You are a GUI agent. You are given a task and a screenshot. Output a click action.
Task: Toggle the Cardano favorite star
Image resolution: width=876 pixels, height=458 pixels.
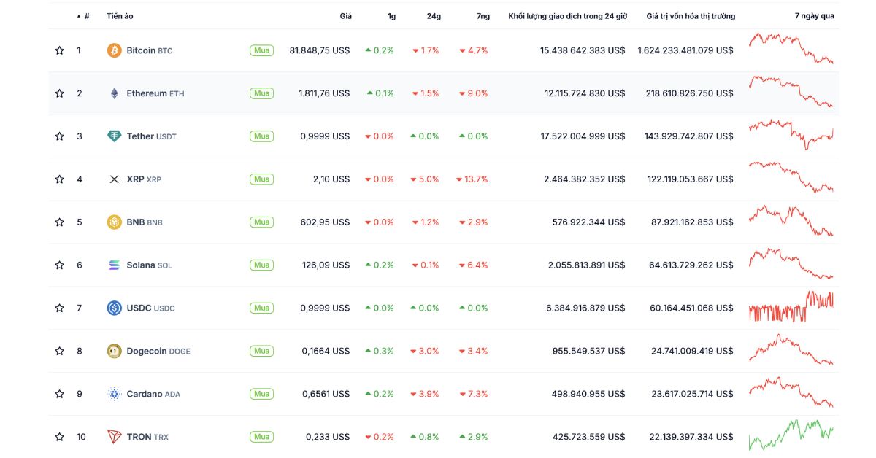tap(60, 394)
